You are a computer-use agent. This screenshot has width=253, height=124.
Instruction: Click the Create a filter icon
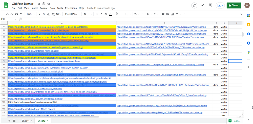177,14
